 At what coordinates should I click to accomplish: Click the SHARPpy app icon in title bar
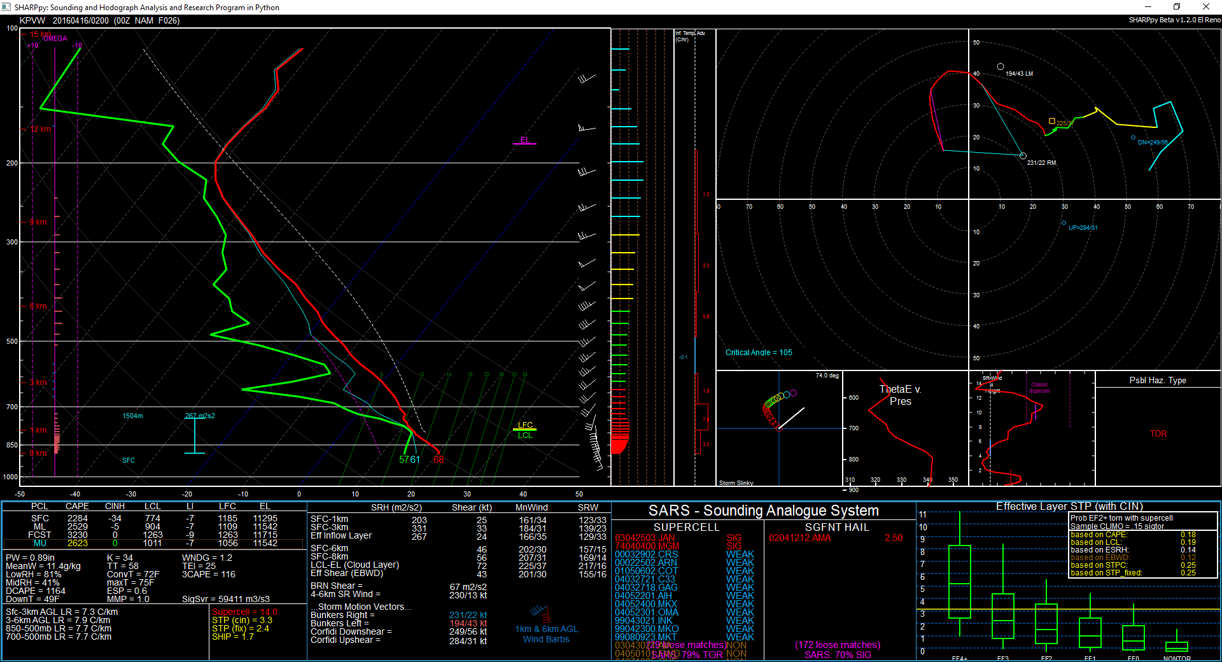click(x=7, y=7)
